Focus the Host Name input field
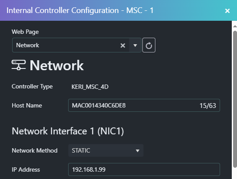The width and height of the screenshot is (237, 179). [x=144, y=105]
